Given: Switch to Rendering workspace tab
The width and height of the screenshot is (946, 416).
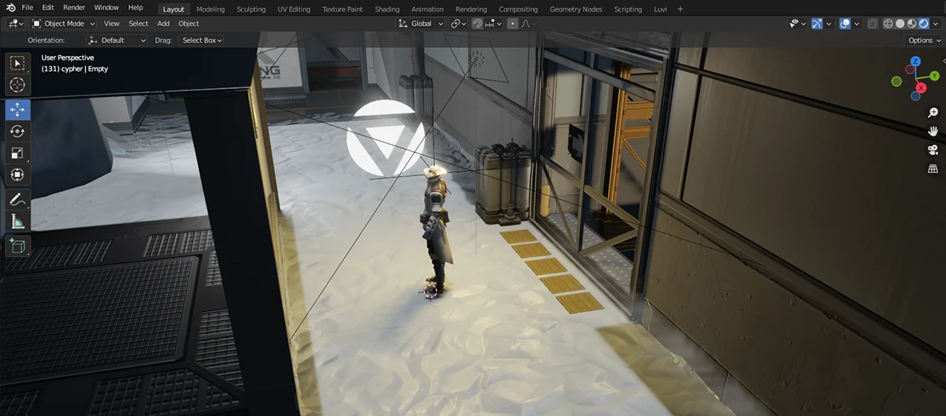Looking at the screenshot, I should pyautogui.click(x=471, y=9).
